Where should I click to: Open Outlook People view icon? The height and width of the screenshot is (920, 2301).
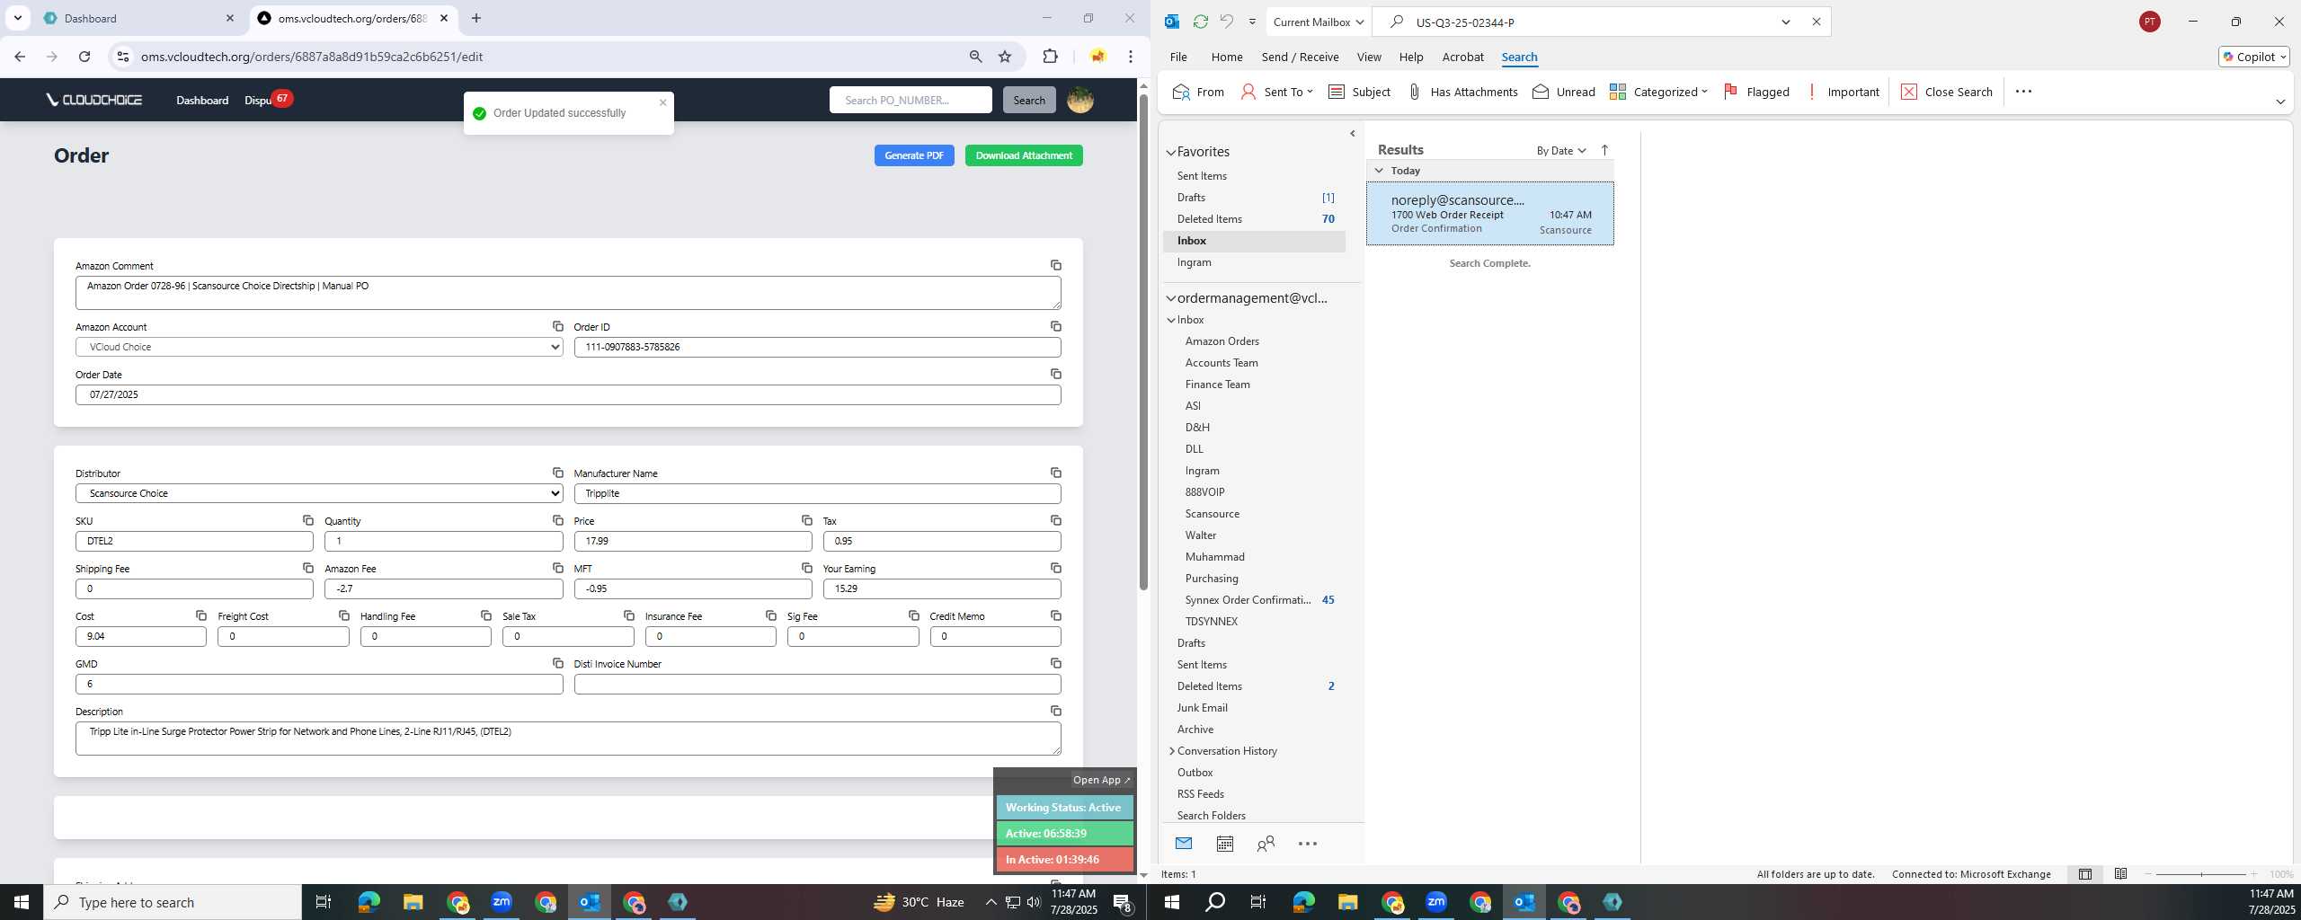[x=1266, y=844]
